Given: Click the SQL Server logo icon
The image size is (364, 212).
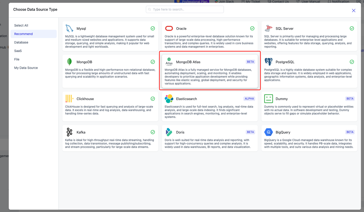Looking at the screenshot, I should (268, 28).
